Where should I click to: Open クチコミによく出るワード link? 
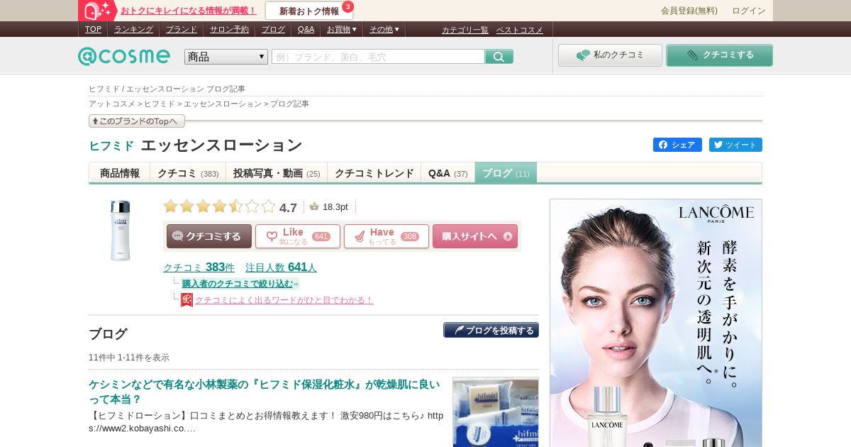284,300
